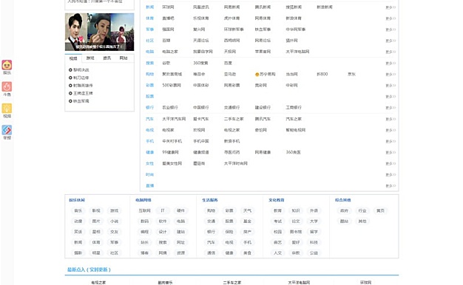This screenshot has width=463, height=285.
Task: Go to 亚马逊 shopping site
Action: pyautogui.click(x=230, y=75)
